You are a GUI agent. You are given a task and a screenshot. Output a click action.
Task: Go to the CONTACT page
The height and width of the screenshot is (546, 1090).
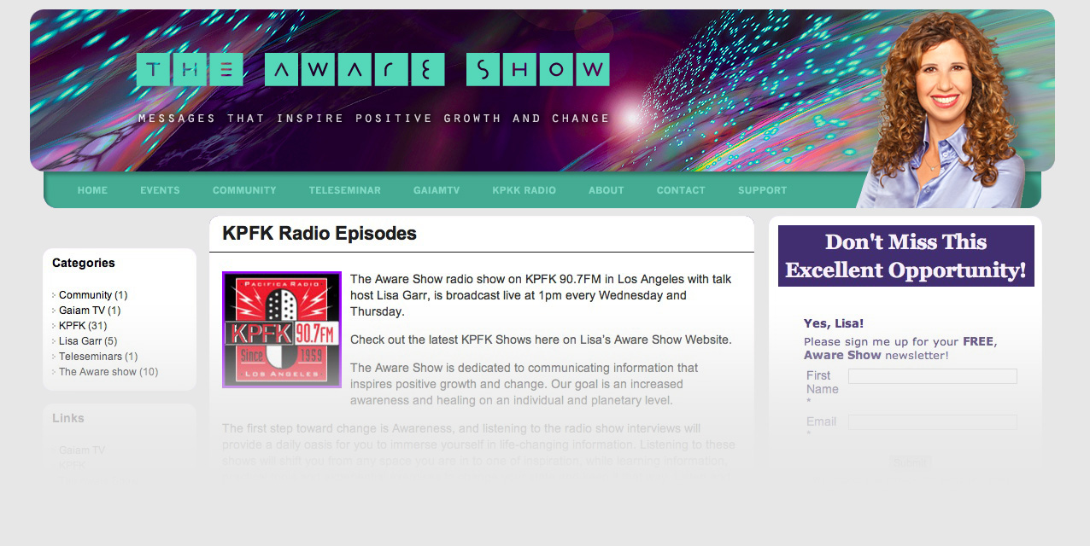tap(681, 190)
